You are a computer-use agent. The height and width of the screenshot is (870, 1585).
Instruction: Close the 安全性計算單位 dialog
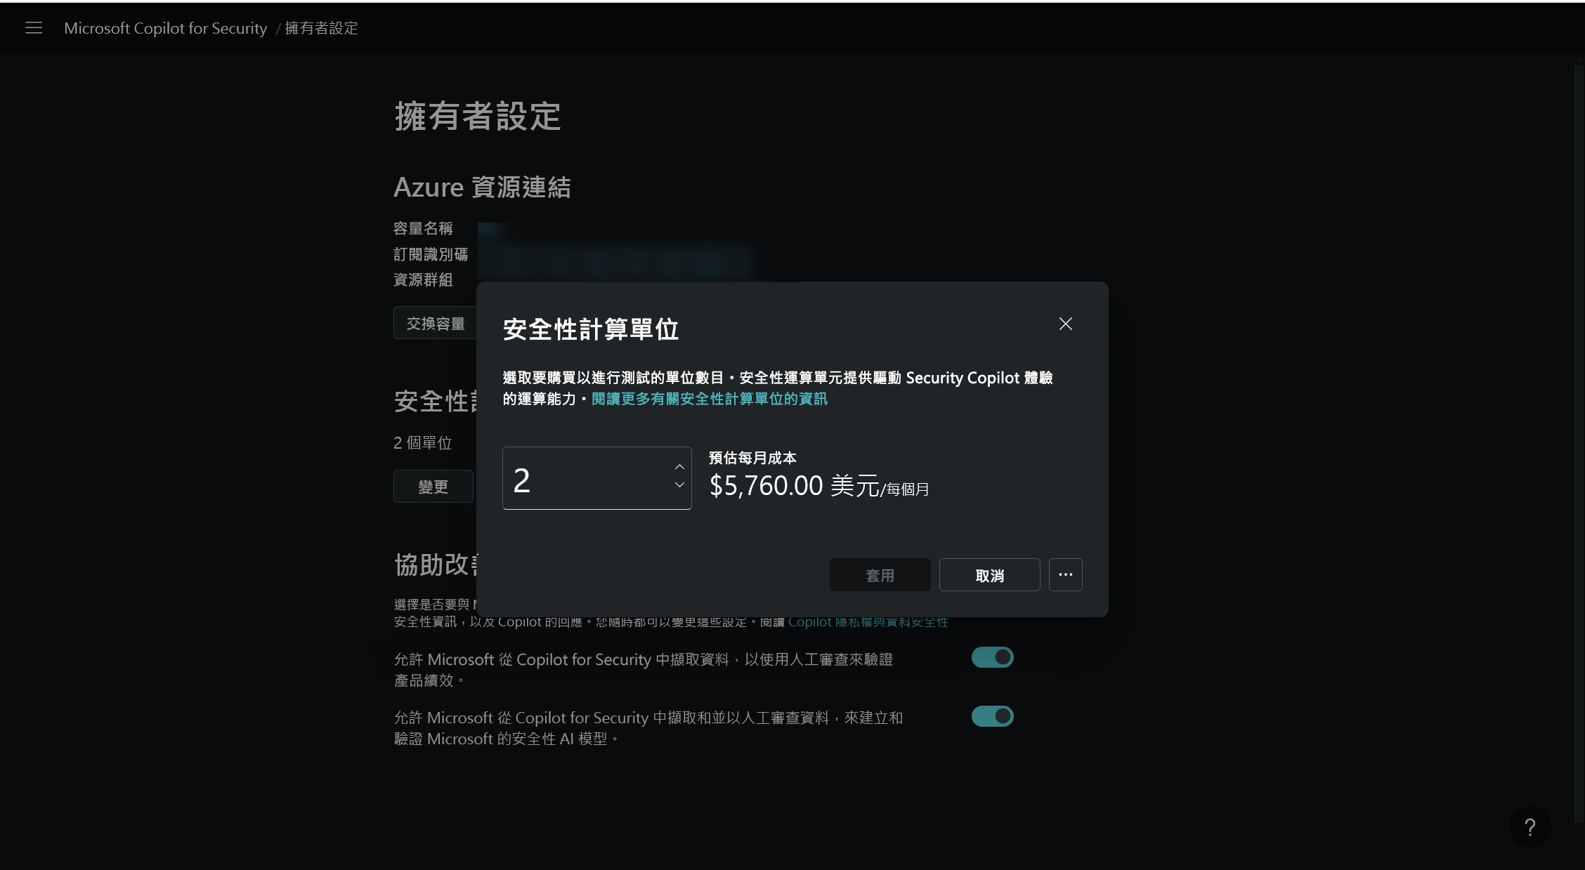point(1065,324)
